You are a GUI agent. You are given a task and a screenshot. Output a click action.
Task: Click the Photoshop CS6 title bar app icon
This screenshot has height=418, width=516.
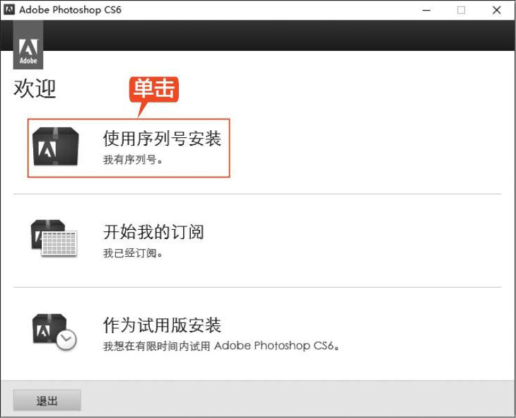9,10
